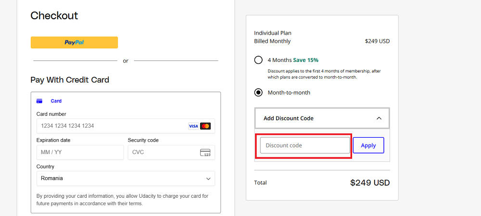Select the Card payment method tab
This screenshot has height=216, width=481.
pos(56,101)
